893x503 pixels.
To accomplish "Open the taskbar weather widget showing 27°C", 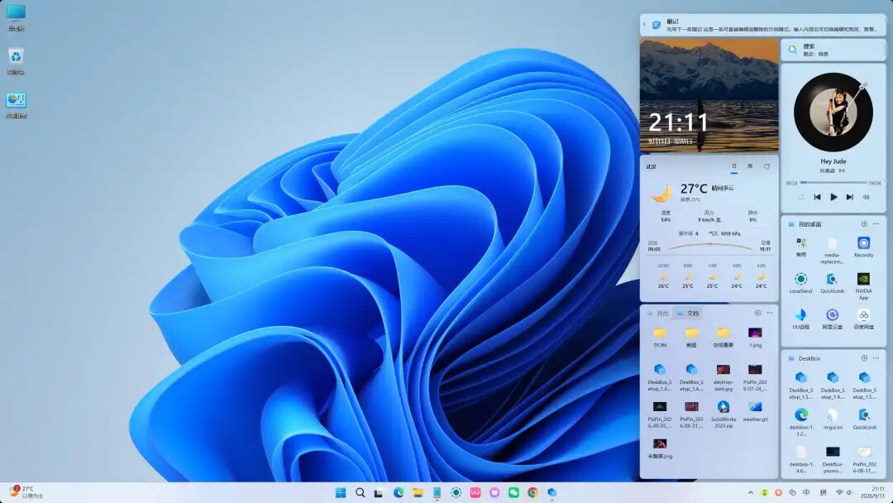I will click(x=25, y=492).
